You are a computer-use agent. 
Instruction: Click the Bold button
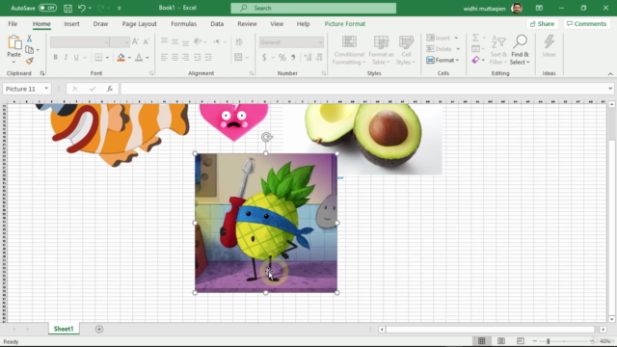(x=55, y=58)
